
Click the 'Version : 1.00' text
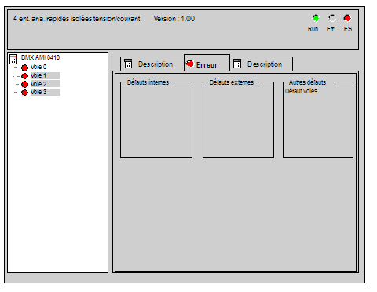(174, 19)
